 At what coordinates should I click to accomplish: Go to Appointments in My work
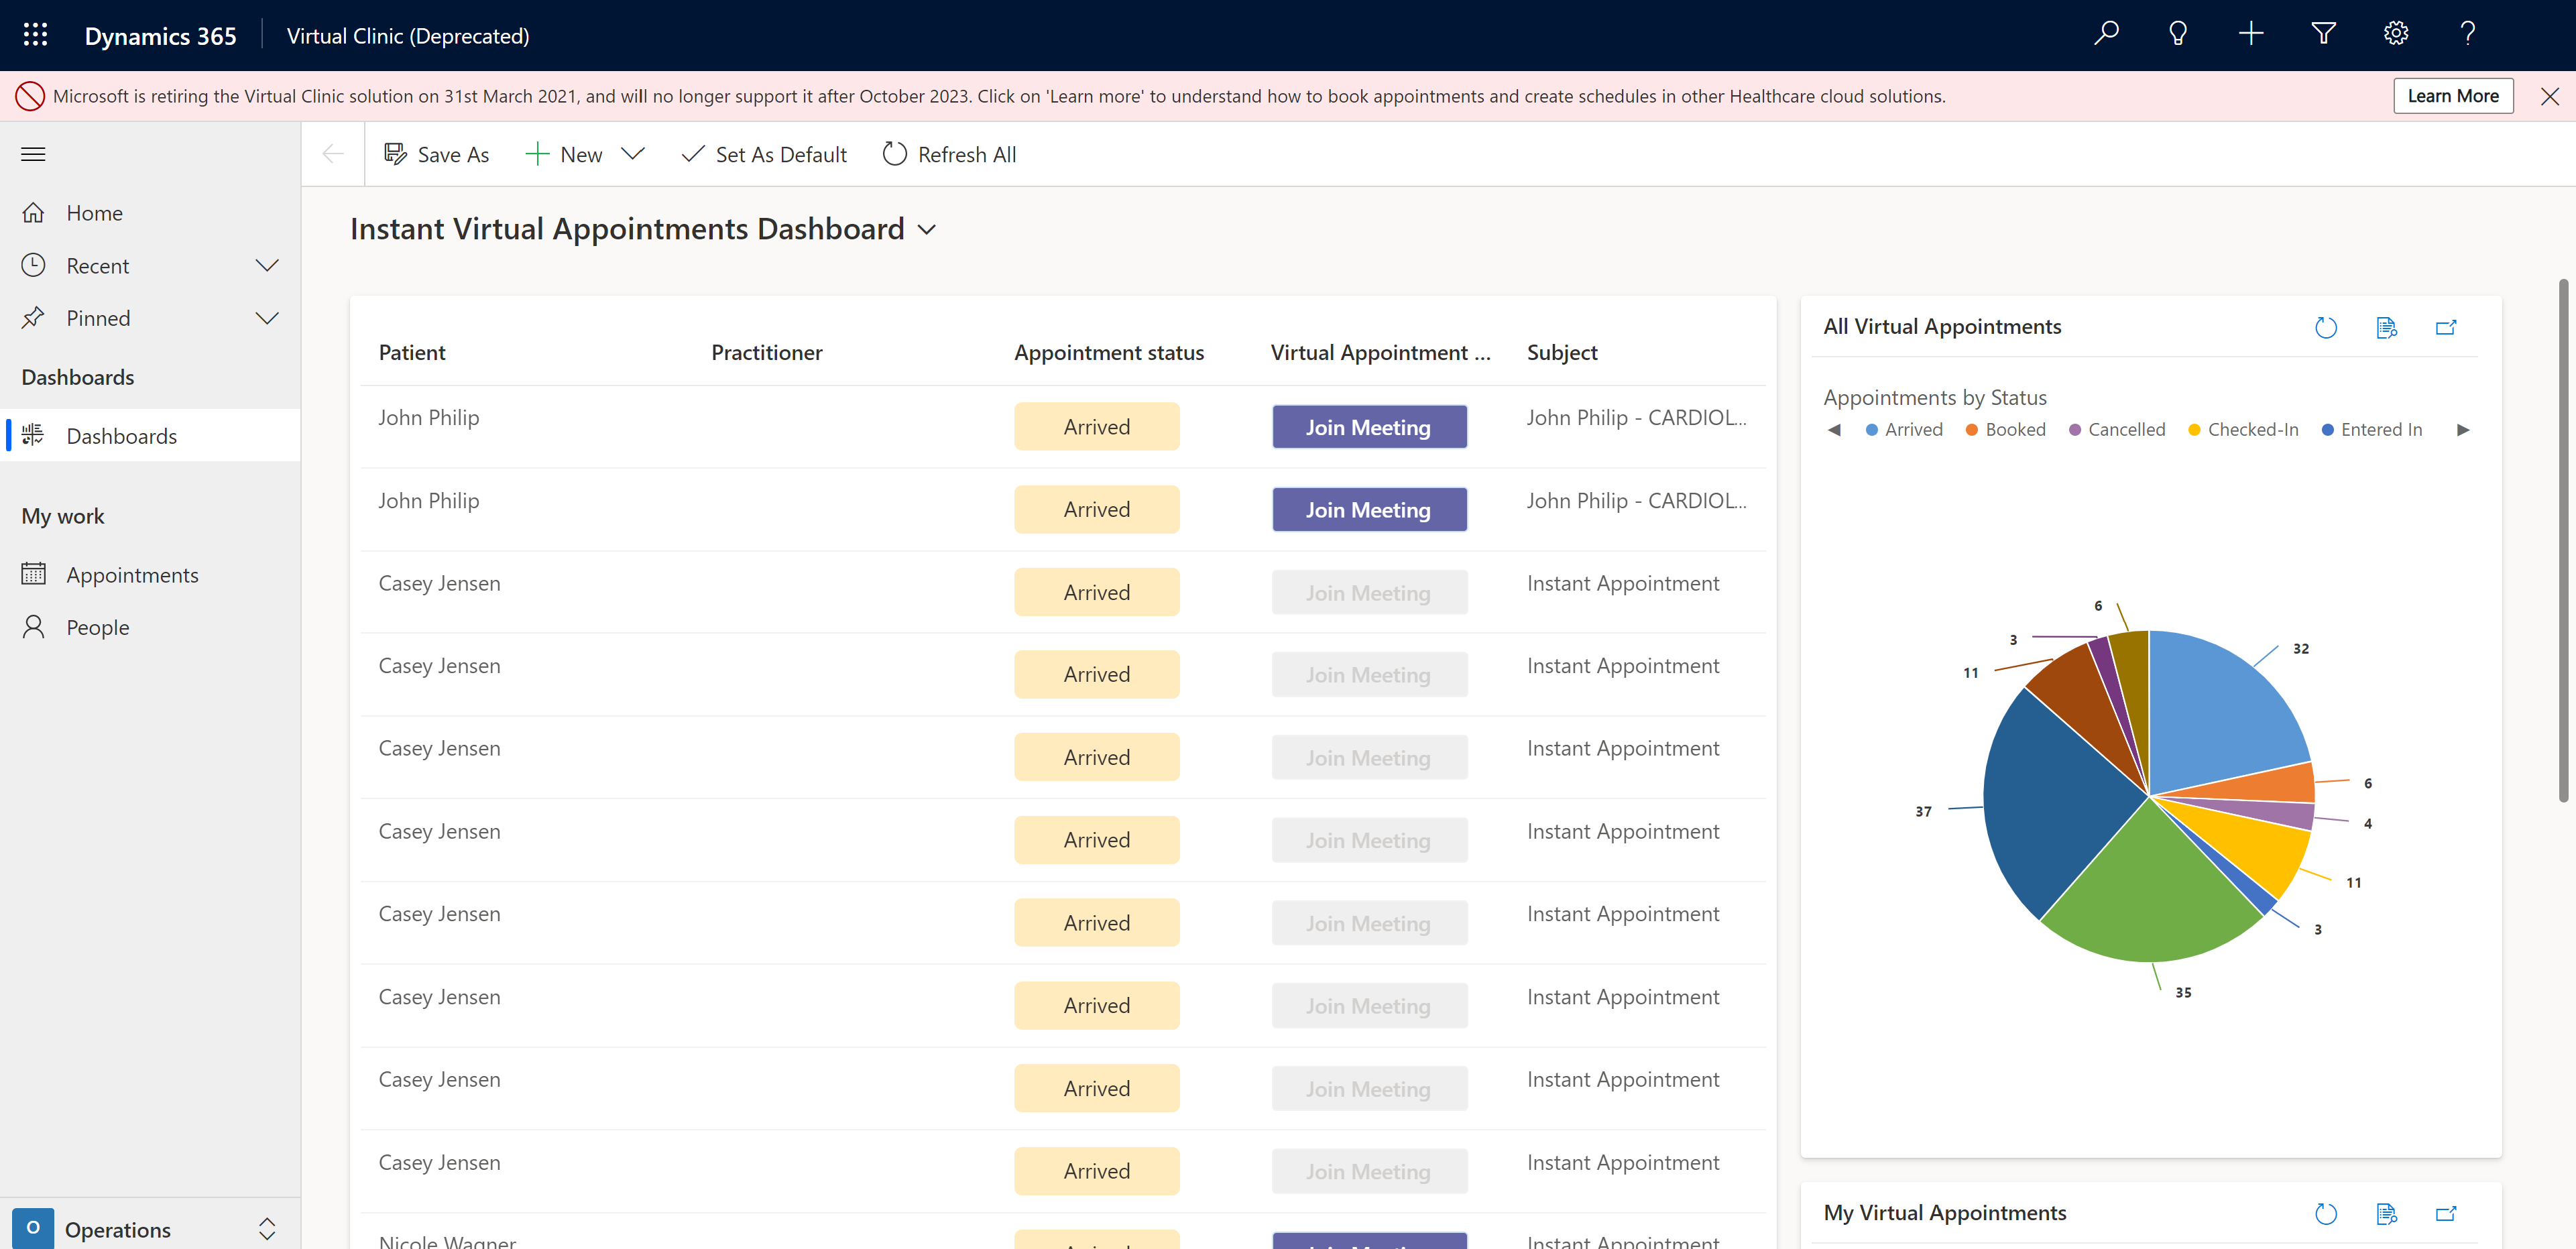click(x=132, y=575)
